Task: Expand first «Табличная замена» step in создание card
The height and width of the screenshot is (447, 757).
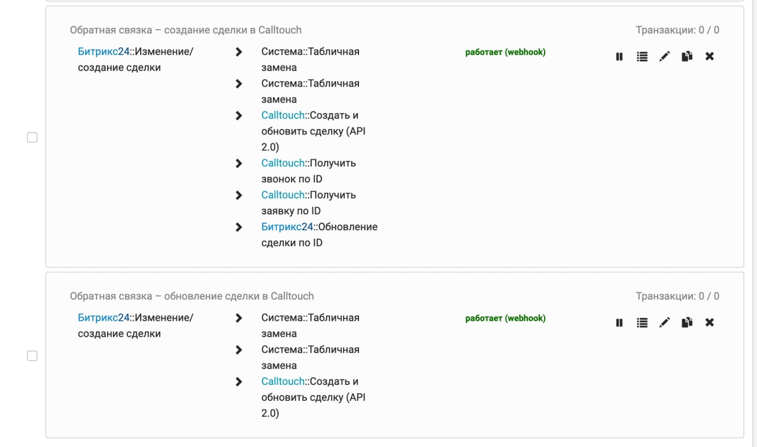Action: (x=239, y=52)
